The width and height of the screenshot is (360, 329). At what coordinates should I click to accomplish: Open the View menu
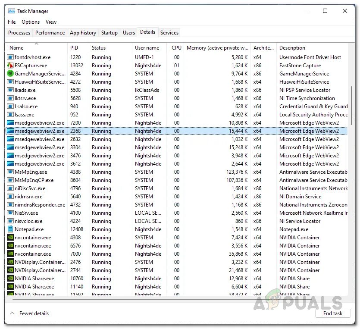coord(51,22)
